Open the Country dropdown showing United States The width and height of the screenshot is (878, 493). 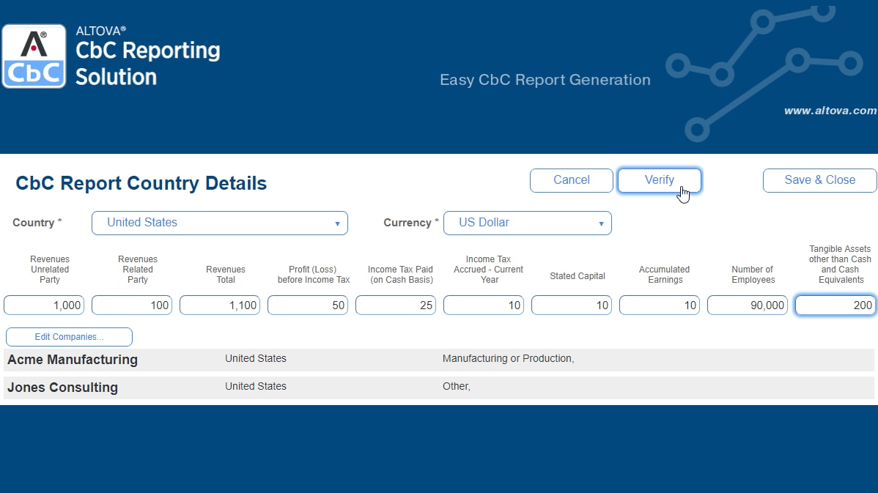pos(220,223)
